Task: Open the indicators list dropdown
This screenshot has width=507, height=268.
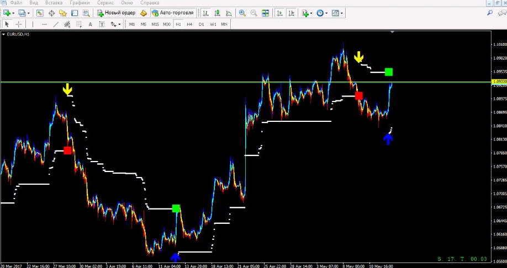Action: pos(307,13)
